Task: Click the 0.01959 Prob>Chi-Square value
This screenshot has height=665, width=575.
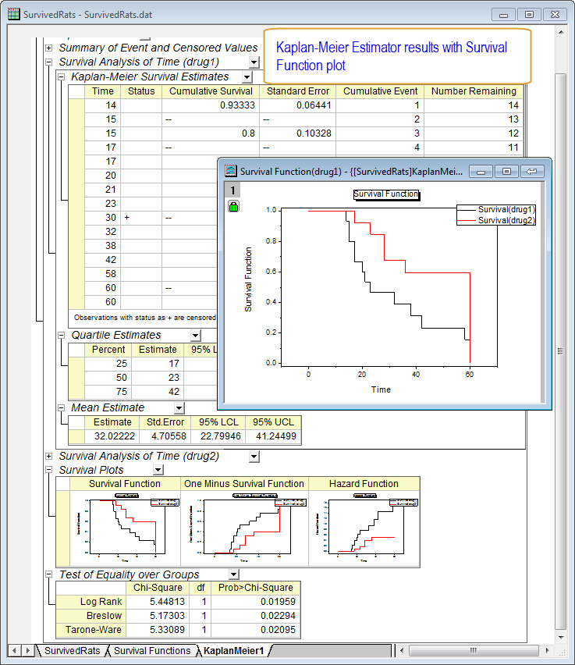Action: click(x=256, y=601)
